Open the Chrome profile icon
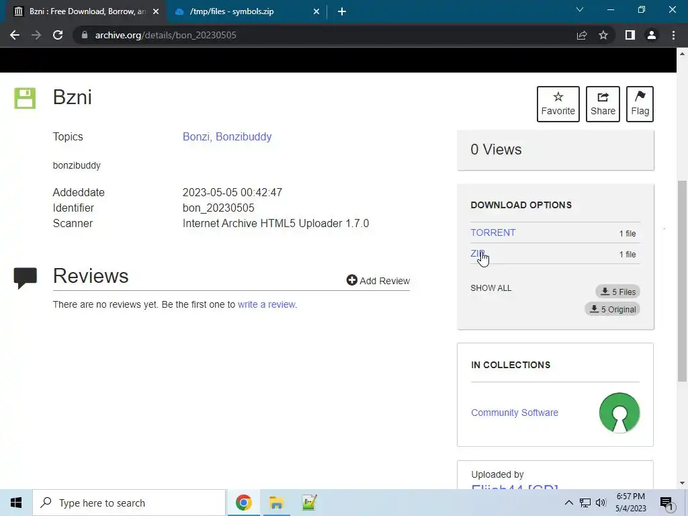688x516 pixels. (652, 35)
